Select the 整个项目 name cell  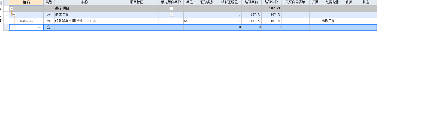[x=85, y=8]
